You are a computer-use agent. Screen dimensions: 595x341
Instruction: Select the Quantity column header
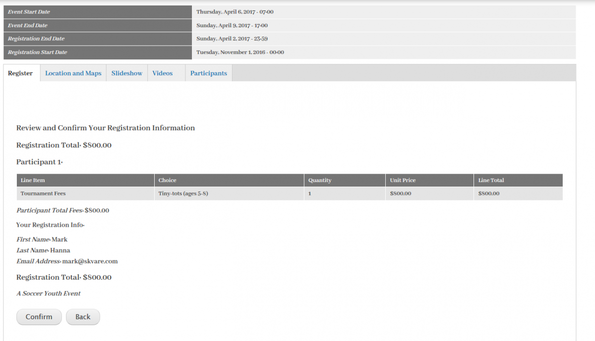(x=319, y=180)
